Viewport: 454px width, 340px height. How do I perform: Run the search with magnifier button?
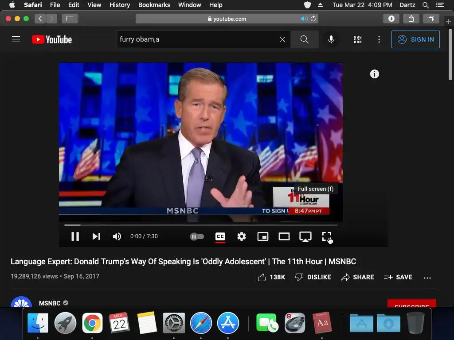click(304, 39)
